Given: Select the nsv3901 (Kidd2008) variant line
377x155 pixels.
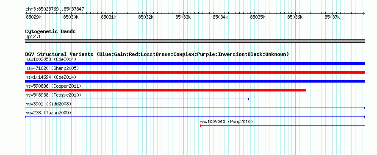Looking at the screenshot, I should click(195, 108).
